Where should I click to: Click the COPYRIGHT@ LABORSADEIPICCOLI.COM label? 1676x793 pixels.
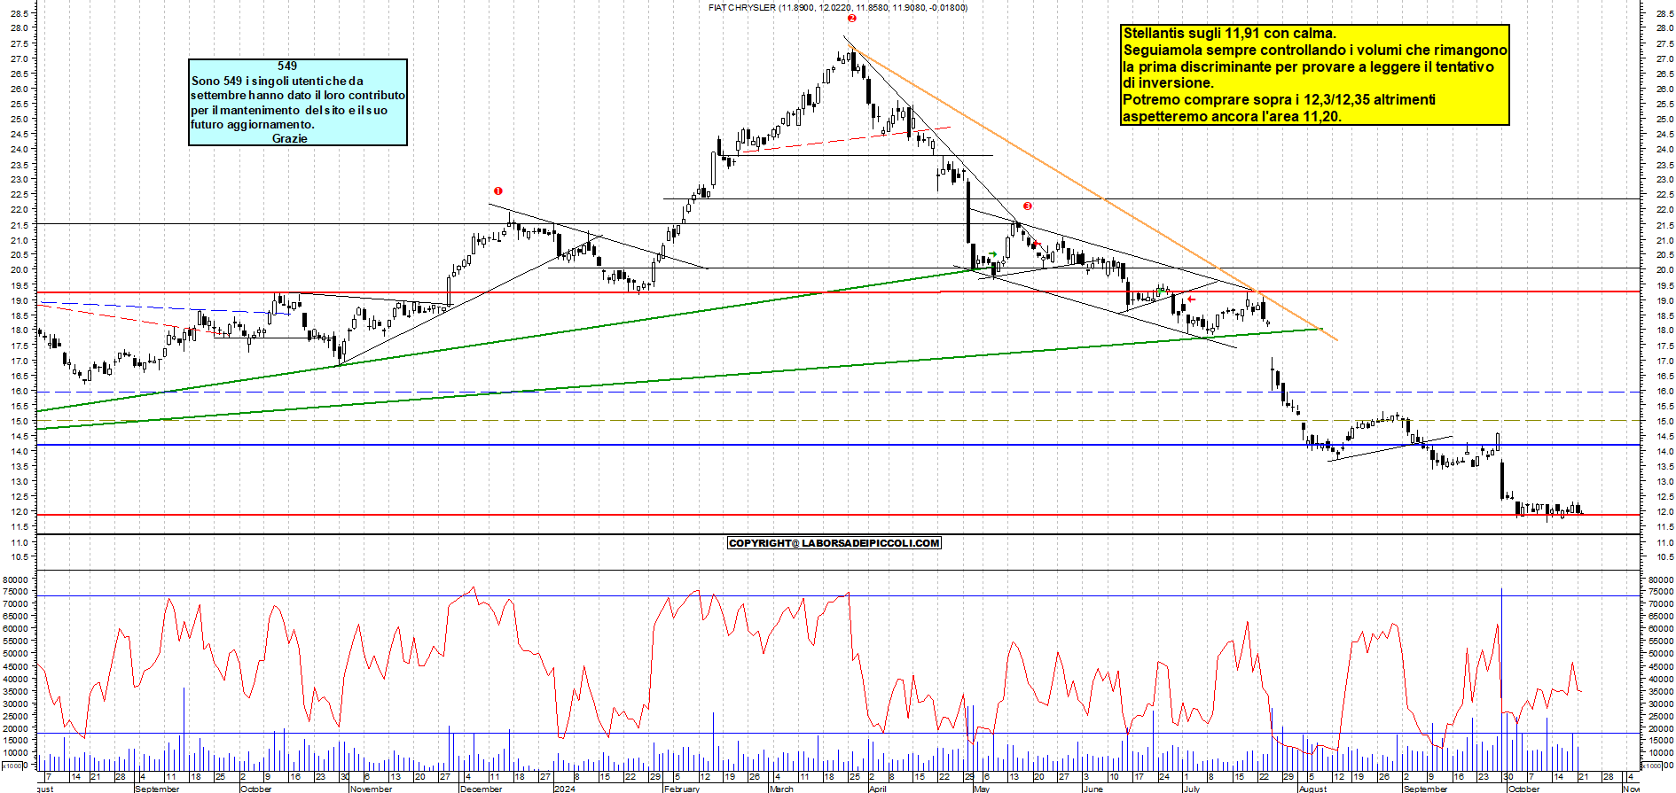[834, 543]
